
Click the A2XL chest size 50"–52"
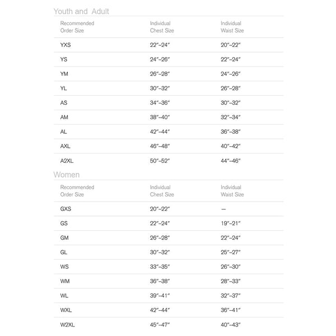point(160,161)
